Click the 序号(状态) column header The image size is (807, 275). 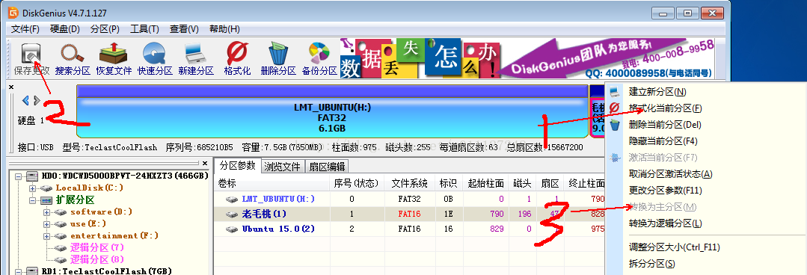click(357, 184)
